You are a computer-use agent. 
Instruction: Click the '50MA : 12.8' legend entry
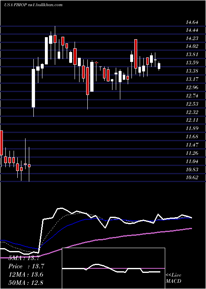pos(26,283)
